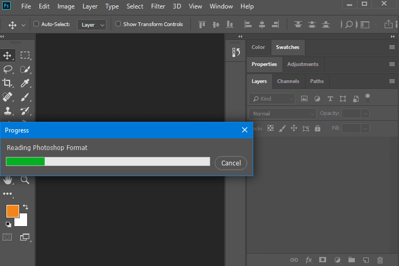Select the Brush tool
The image size is (399, 266).
pos(25,97)
